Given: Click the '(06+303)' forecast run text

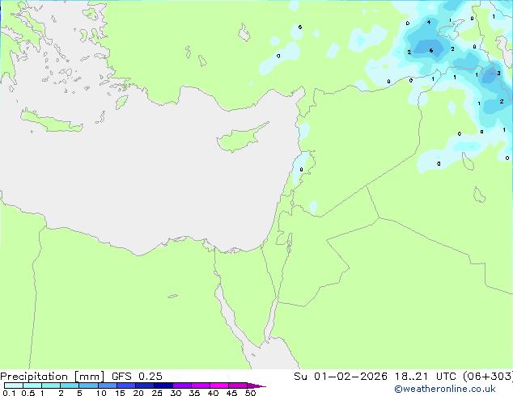Looking at the screenshot, I should 488,377.
